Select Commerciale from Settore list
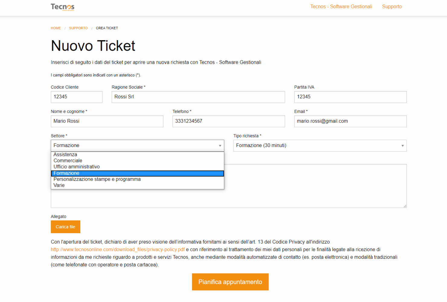Screen dimensions: 447x302 (137, 161)
